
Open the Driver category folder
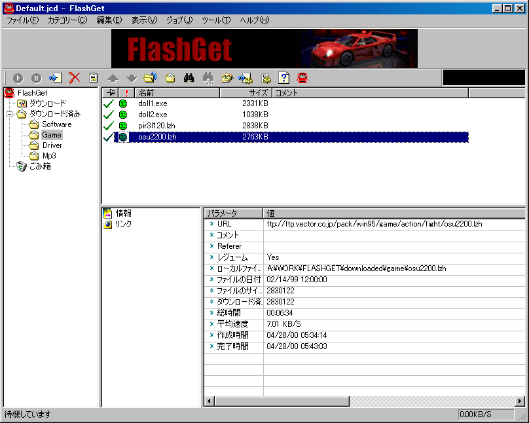52,145
